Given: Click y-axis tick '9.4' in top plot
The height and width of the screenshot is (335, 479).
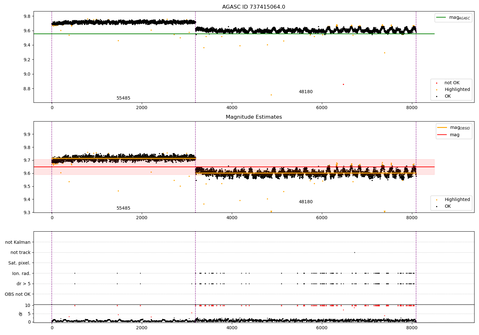Looking at the screenshot, I should (27, 45).
